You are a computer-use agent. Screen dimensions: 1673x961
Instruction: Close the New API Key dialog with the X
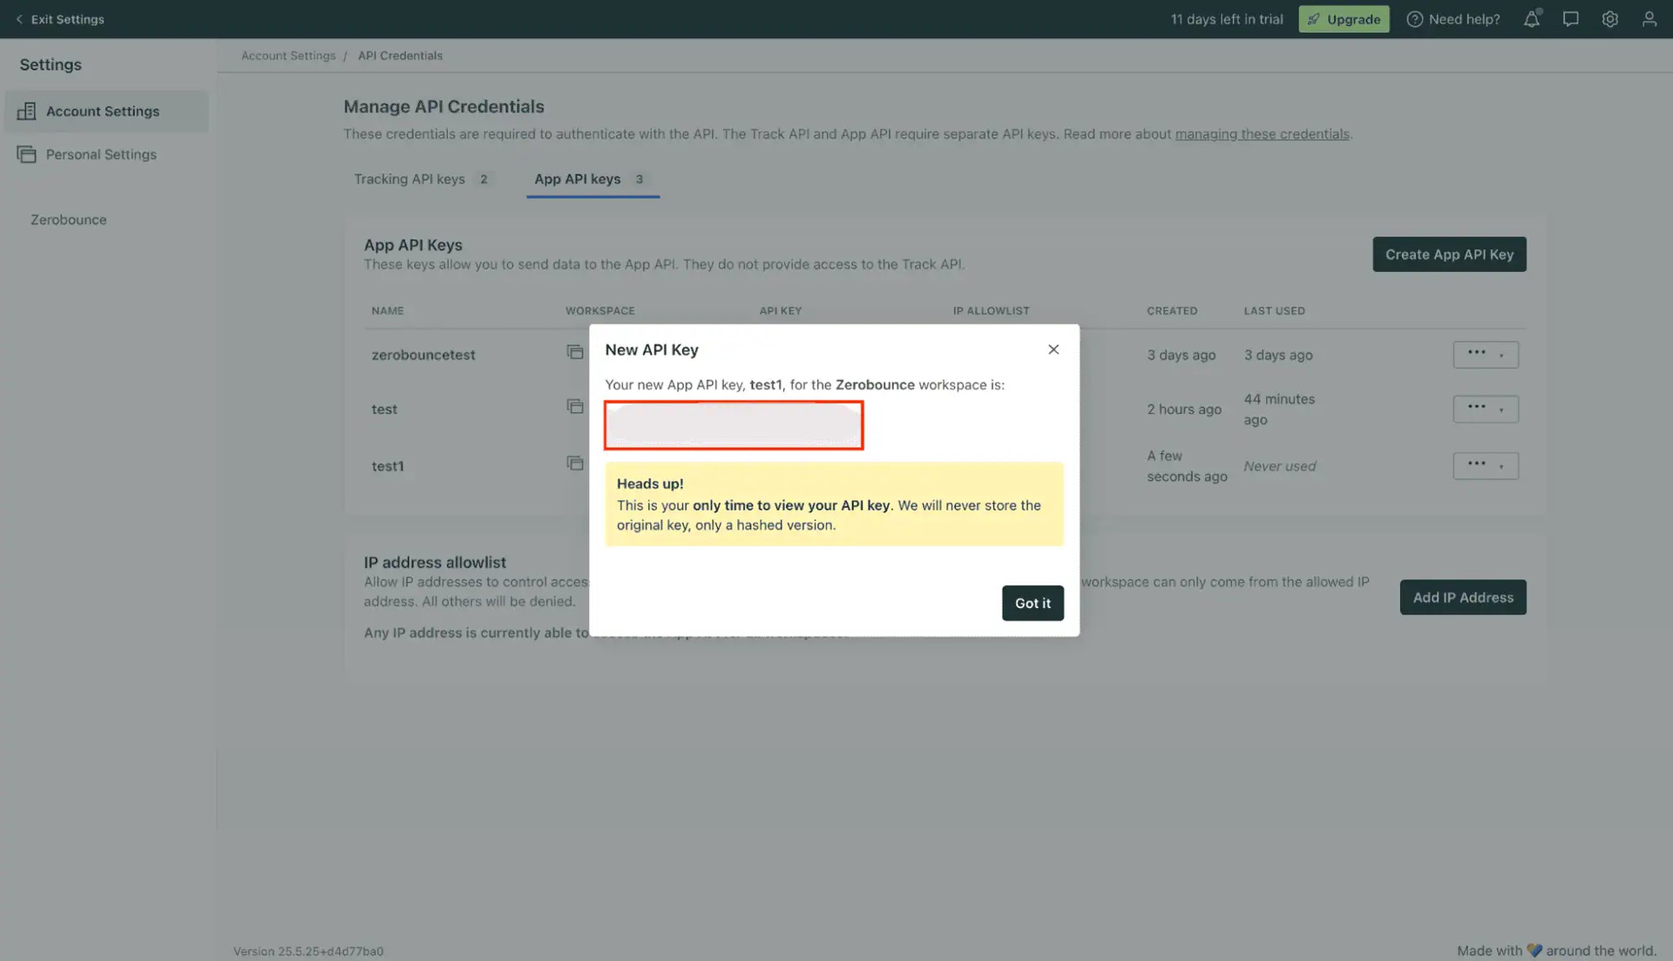[1053, 349]
